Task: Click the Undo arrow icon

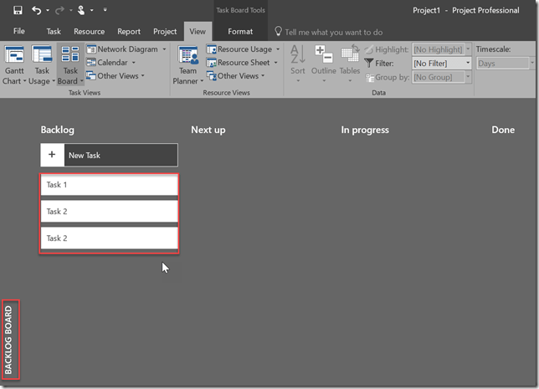Action: click(x=37, y=10)
